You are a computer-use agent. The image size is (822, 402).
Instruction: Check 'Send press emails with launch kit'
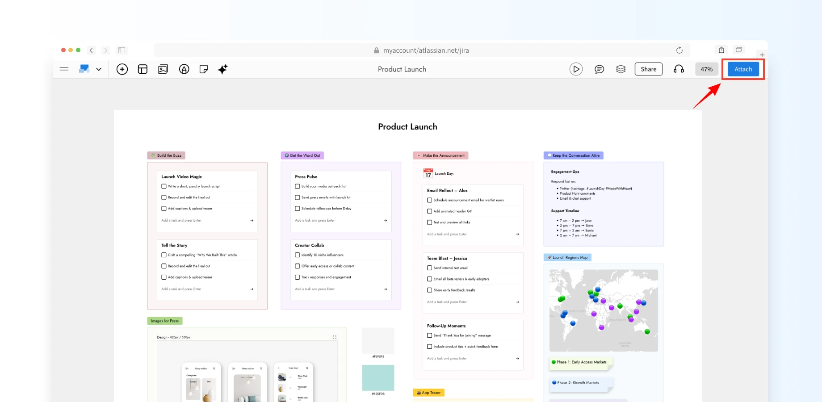tap(298, 197)
